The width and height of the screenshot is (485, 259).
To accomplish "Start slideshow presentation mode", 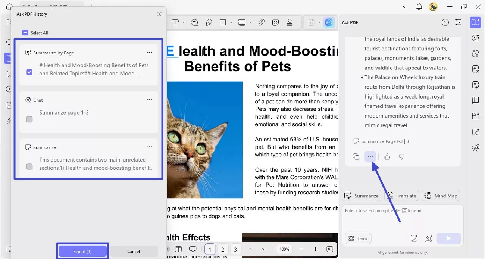I will (193, 249).
